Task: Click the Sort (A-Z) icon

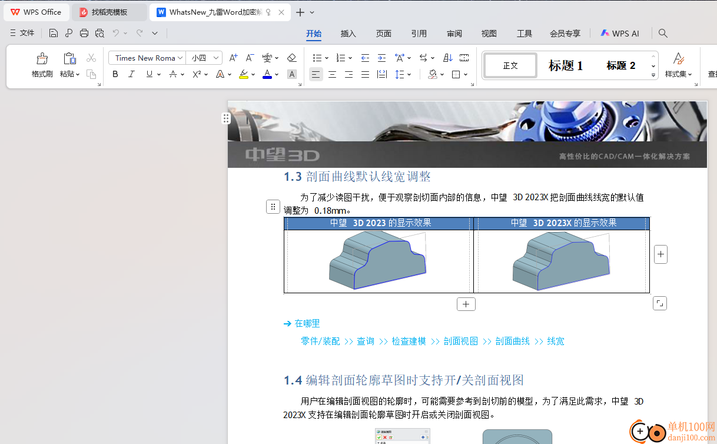Action: click(447, 58)
